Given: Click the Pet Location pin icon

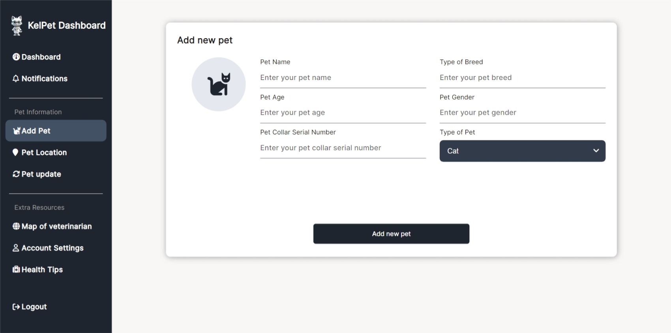Looking at the screenshot, I should 15,152.
